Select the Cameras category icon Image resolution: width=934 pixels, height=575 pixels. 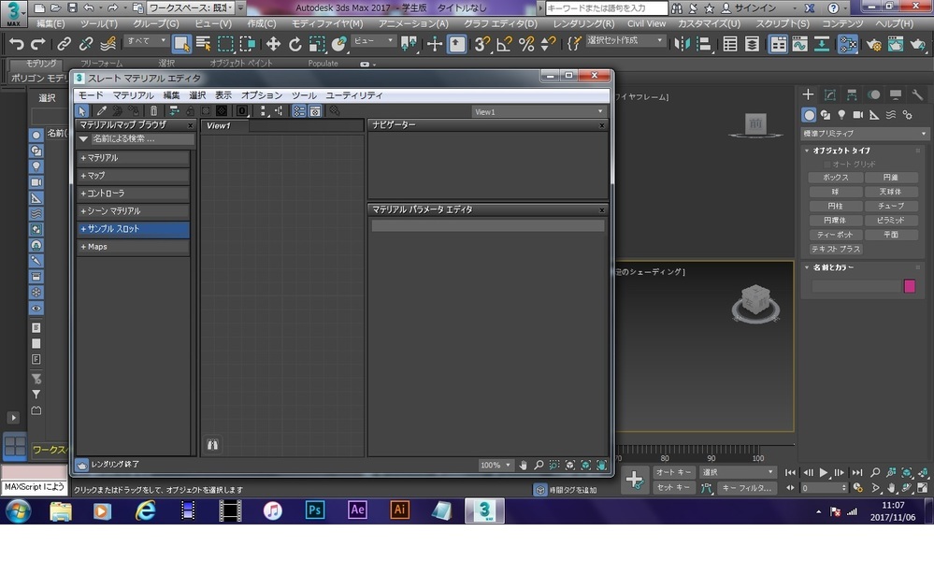857,114
